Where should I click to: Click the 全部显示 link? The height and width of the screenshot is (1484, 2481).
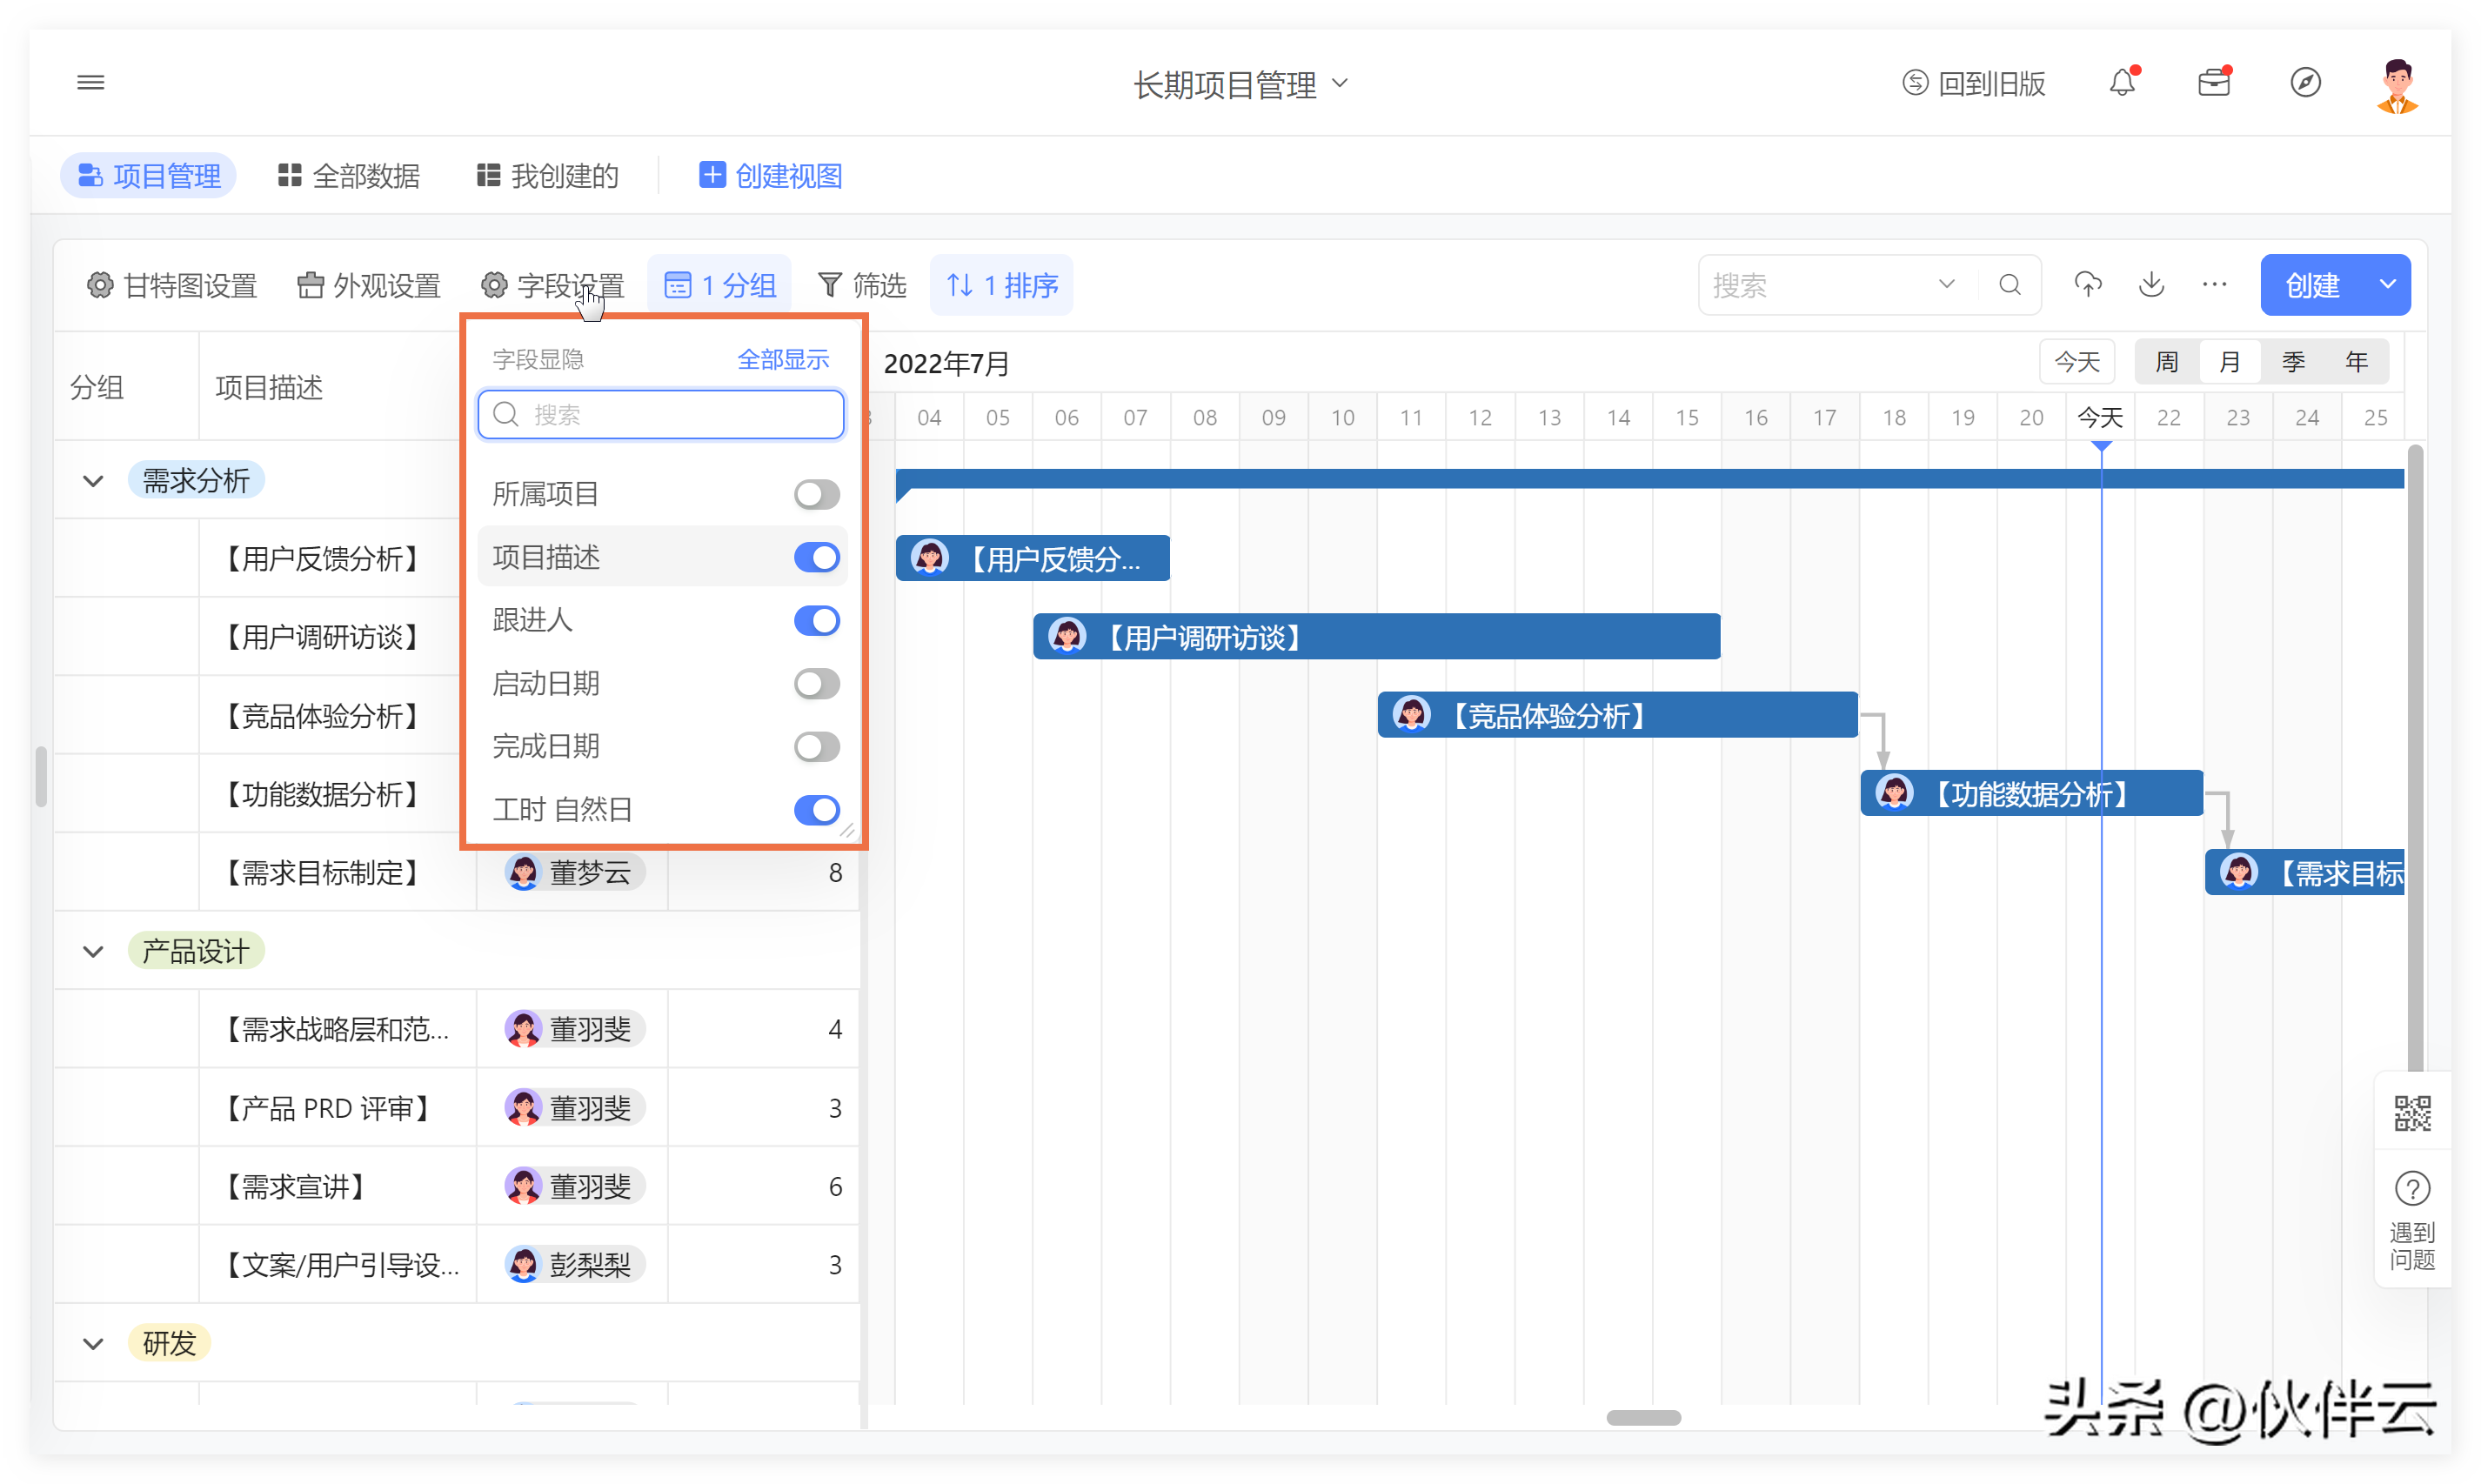click(x=782, y=359)
